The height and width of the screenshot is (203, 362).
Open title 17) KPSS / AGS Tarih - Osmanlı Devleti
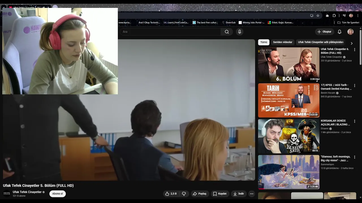[x=336, y=87]
